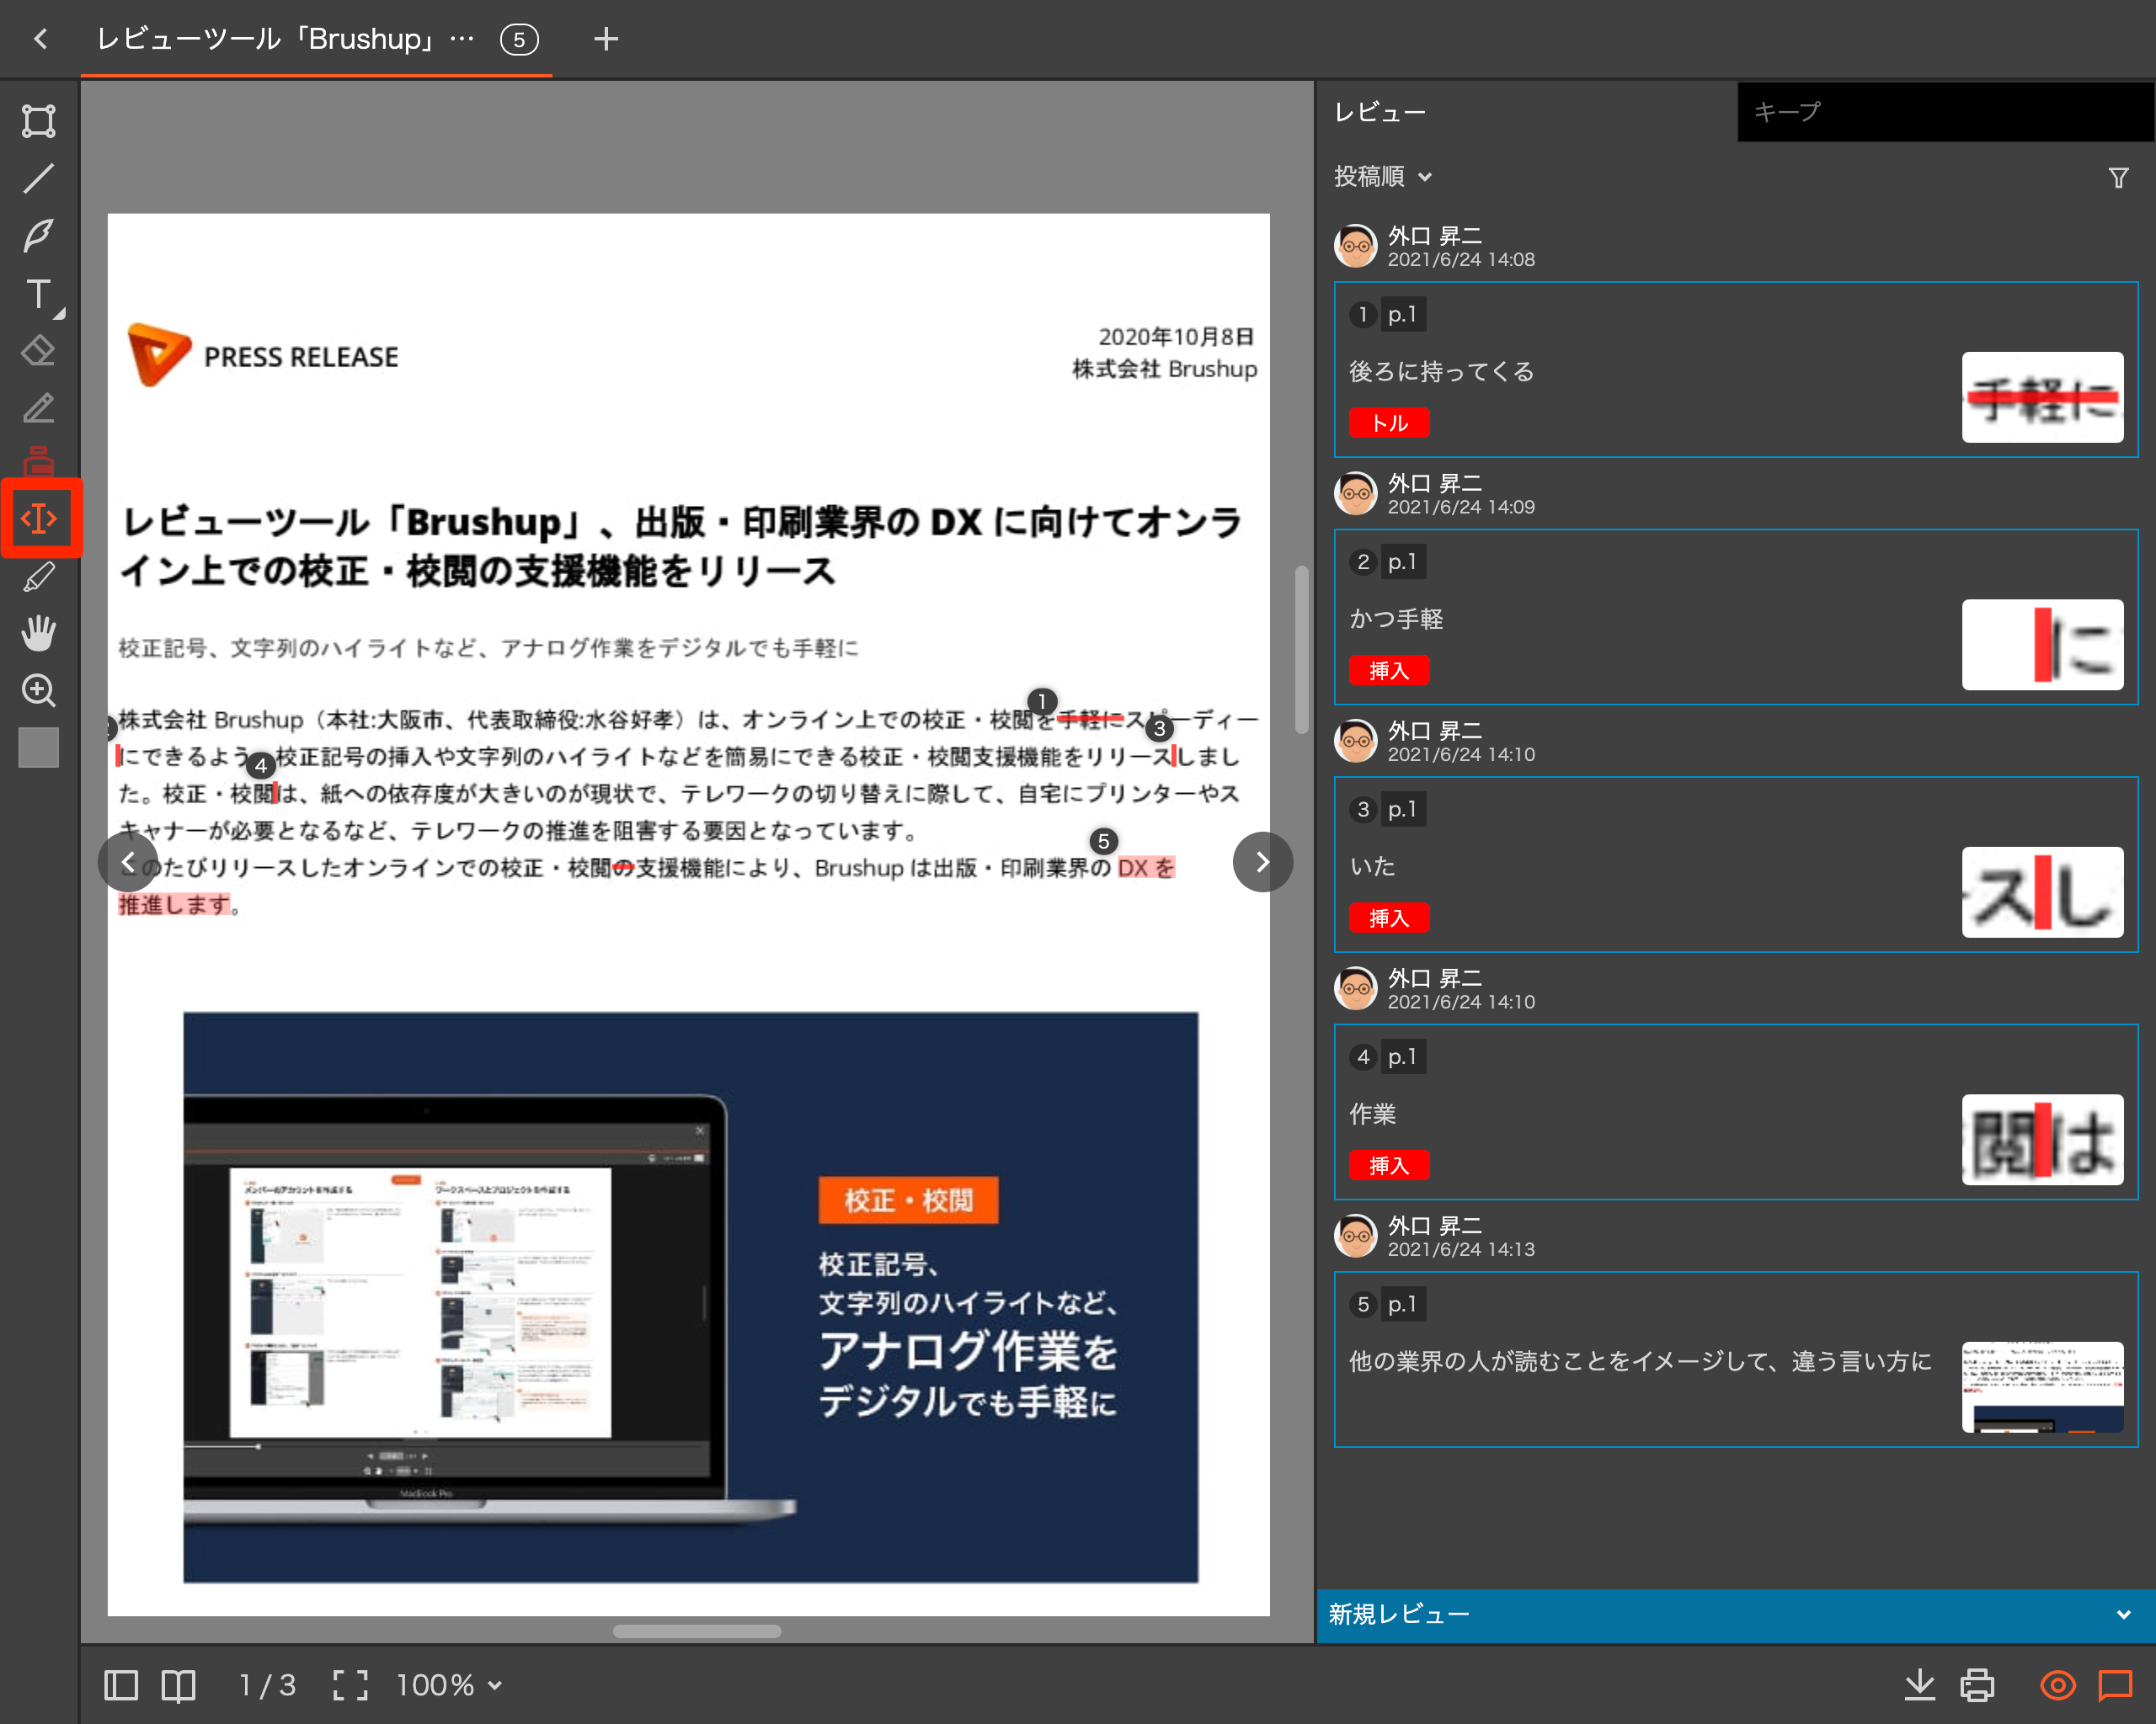Screen dimensions: 2156x1724
Task: Click the vertical document scrollbar
Action: tap(1301, 651)
